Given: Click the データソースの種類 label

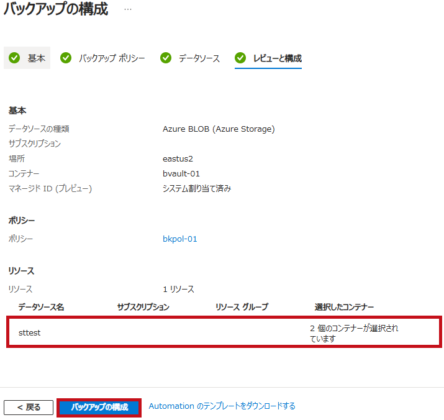Looking at the screenshot, I should pos(39,129).
